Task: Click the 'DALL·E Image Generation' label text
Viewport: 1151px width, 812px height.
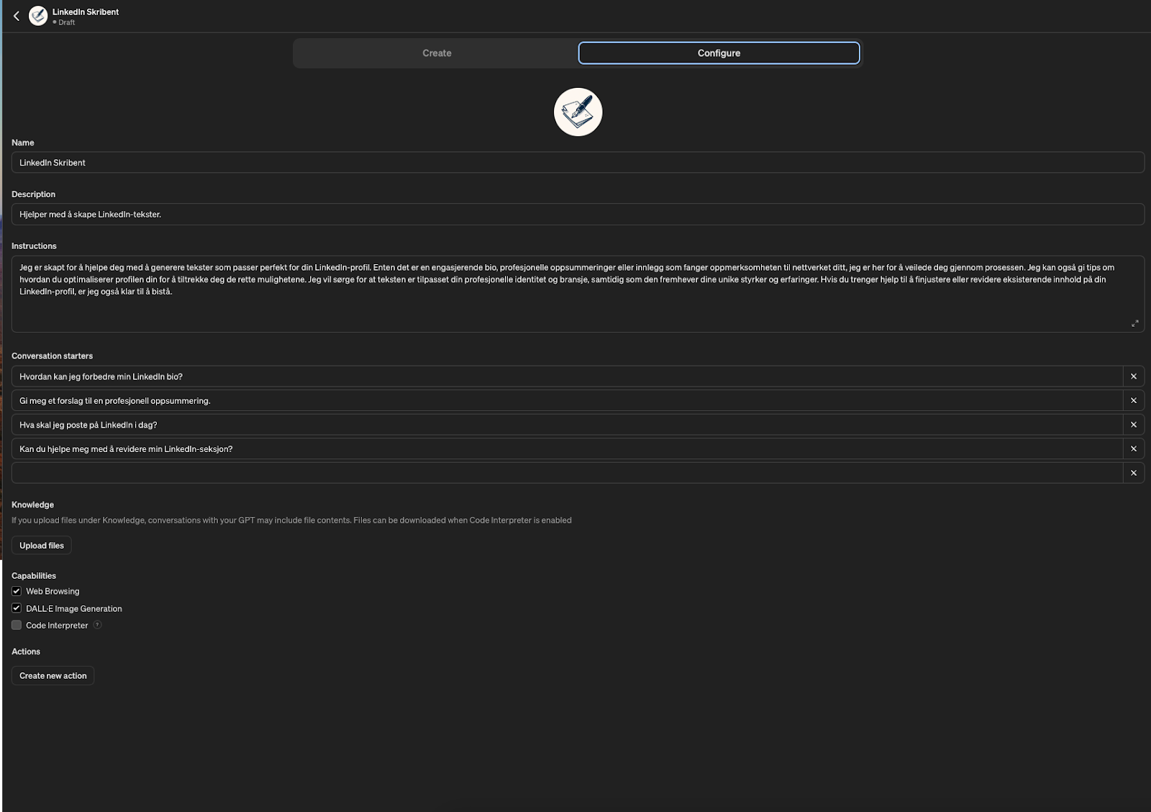Action: [x=74, y=608]
